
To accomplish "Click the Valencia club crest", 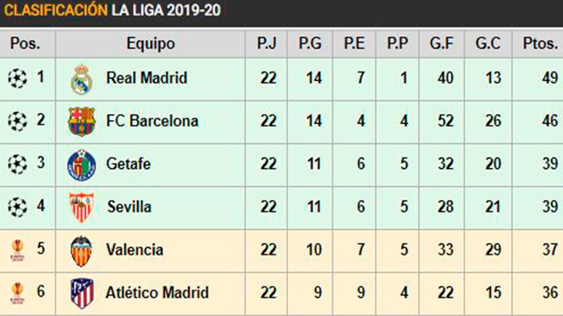I will (81, 250).
